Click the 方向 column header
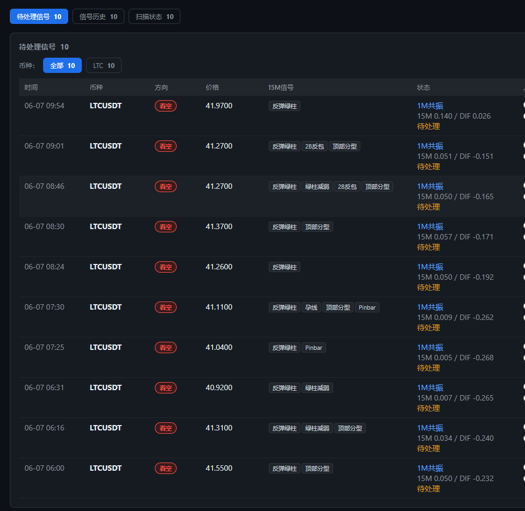 click(161, 88)
